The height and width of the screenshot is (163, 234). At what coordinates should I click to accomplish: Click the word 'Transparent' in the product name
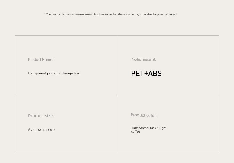click(37, 73)
